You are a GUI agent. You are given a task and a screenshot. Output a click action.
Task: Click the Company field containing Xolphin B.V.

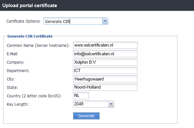pyautogui.click(x=105, y=62)
